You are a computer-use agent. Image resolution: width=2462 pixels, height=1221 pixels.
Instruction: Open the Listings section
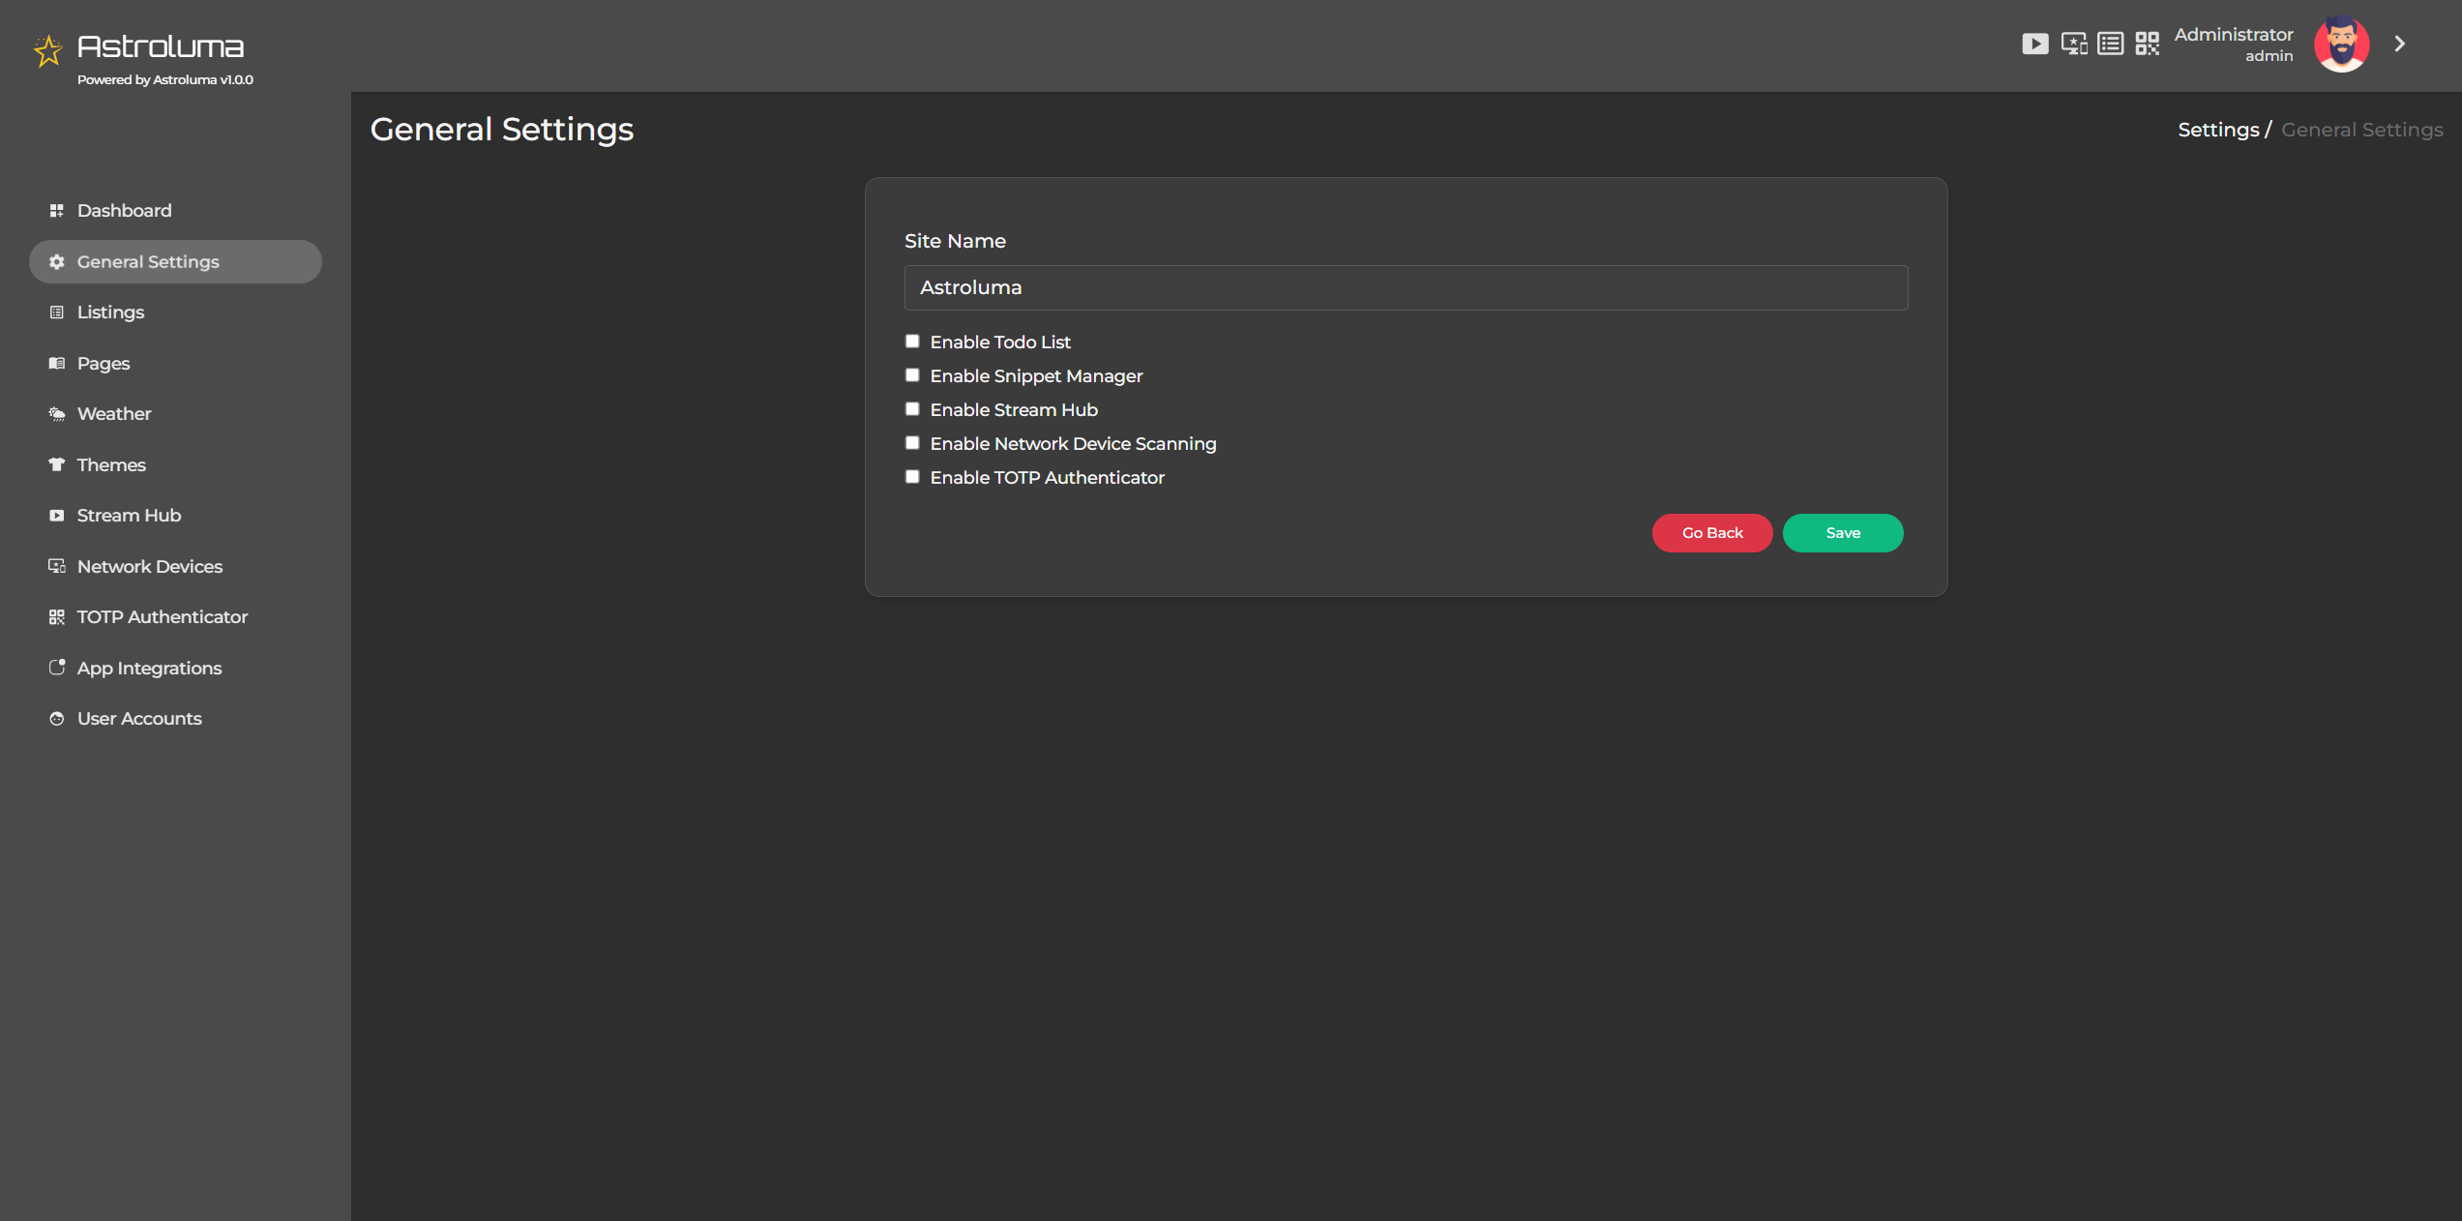click(110, 311)
